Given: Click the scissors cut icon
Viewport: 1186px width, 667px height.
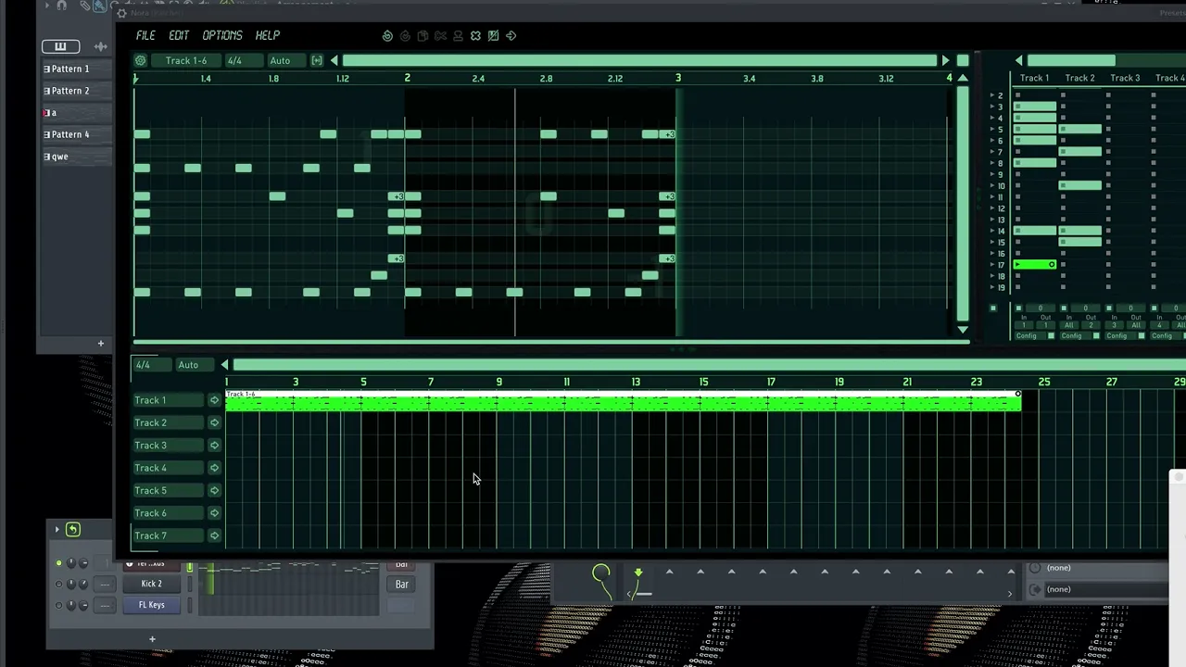Looking at the screenshot, I should point(440,36).
